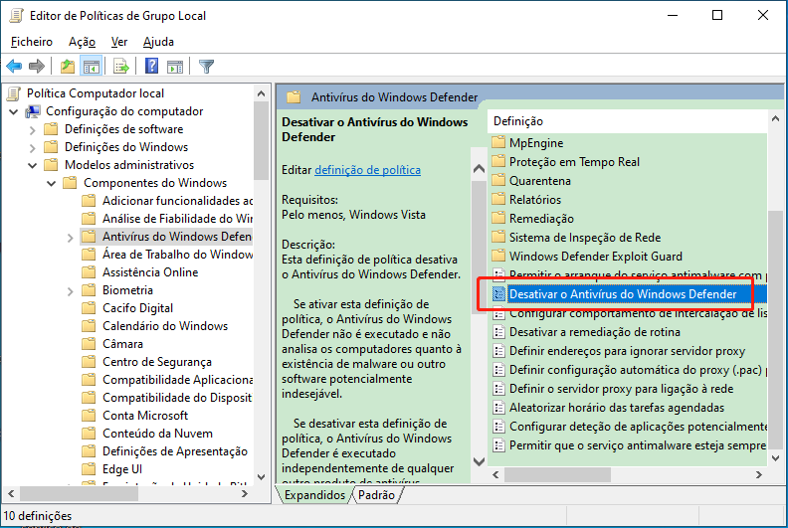Click the Back arrow toolbar icon

[14, 66]
